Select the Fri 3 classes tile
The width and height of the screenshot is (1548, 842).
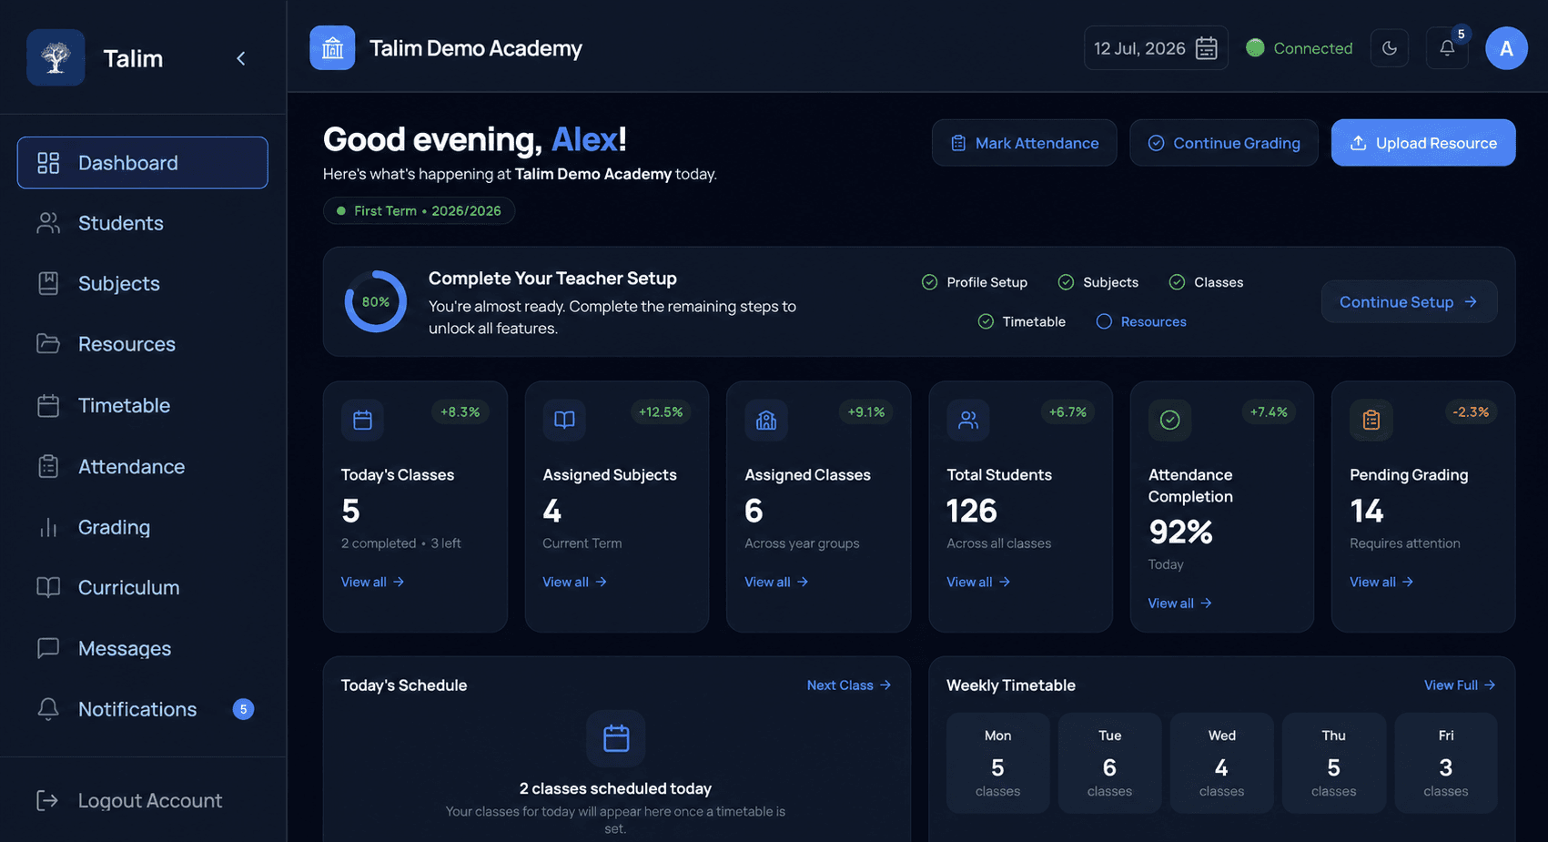(1445, 763)
